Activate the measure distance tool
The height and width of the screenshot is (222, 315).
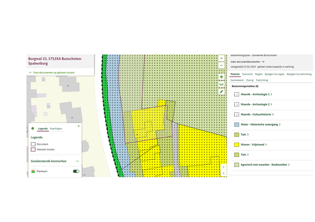222,84
